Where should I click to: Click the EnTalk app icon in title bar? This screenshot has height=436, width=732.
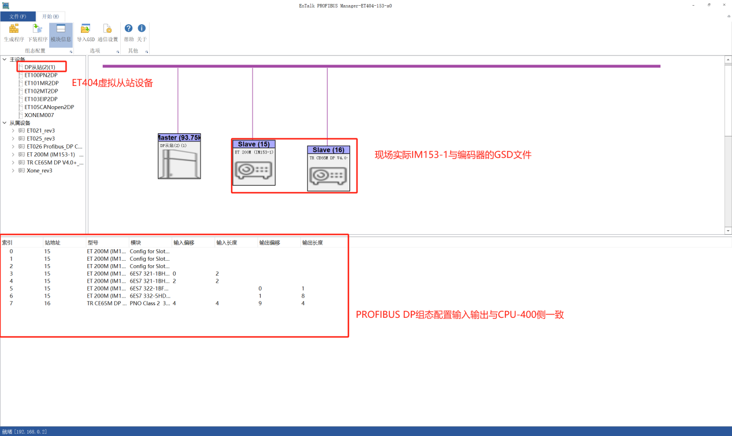(x=5, y=5)
